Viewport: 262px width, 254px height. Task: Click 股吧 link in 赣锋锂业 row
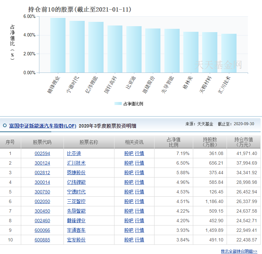pos(129,221)
